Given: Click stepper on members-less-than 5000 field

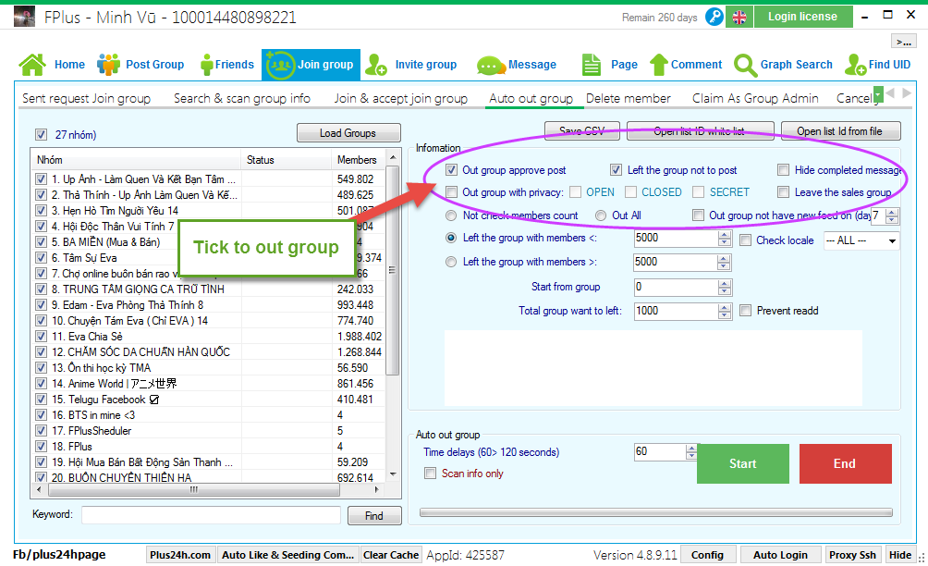Looking at the screenshot, I should tap(725, 238).
